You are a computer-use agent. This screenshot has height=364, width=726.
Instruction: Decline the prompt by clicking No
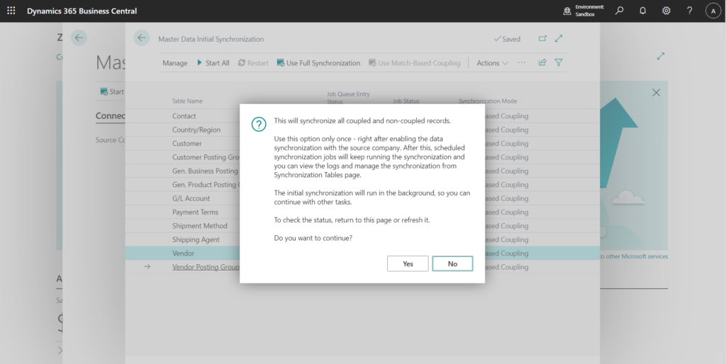[452, 263]
